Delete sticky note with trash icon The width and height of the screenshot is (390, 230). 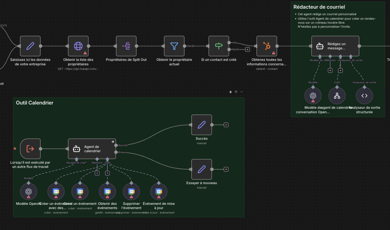click(x=230, y=92)
